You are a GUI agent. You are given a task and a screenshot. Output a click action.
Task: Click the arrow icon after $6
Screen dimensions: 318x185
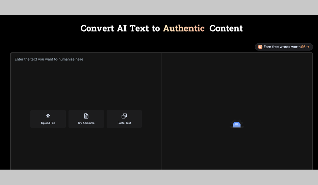coord(308,47)
